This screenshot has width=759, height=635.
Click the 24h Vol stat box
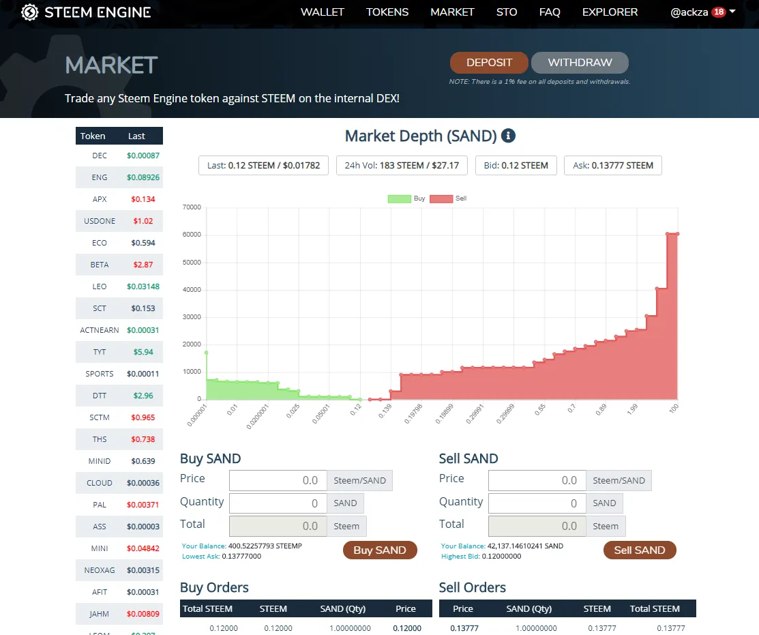pos(402,165)
